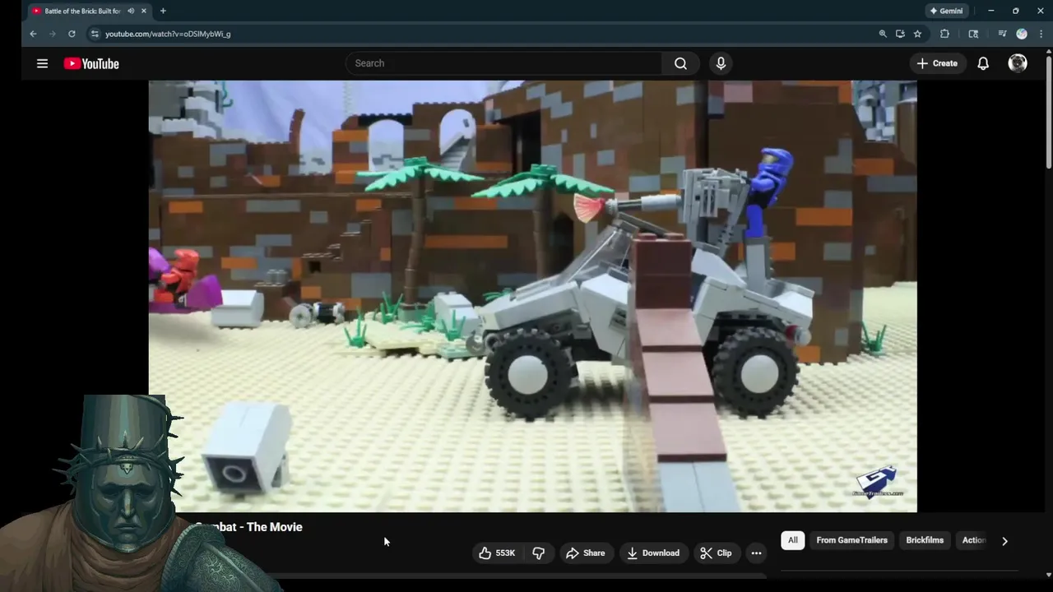Screen dimensions: 1053x592
Task: Bookmark this page with star icon
Action: [x=917, y=34]
